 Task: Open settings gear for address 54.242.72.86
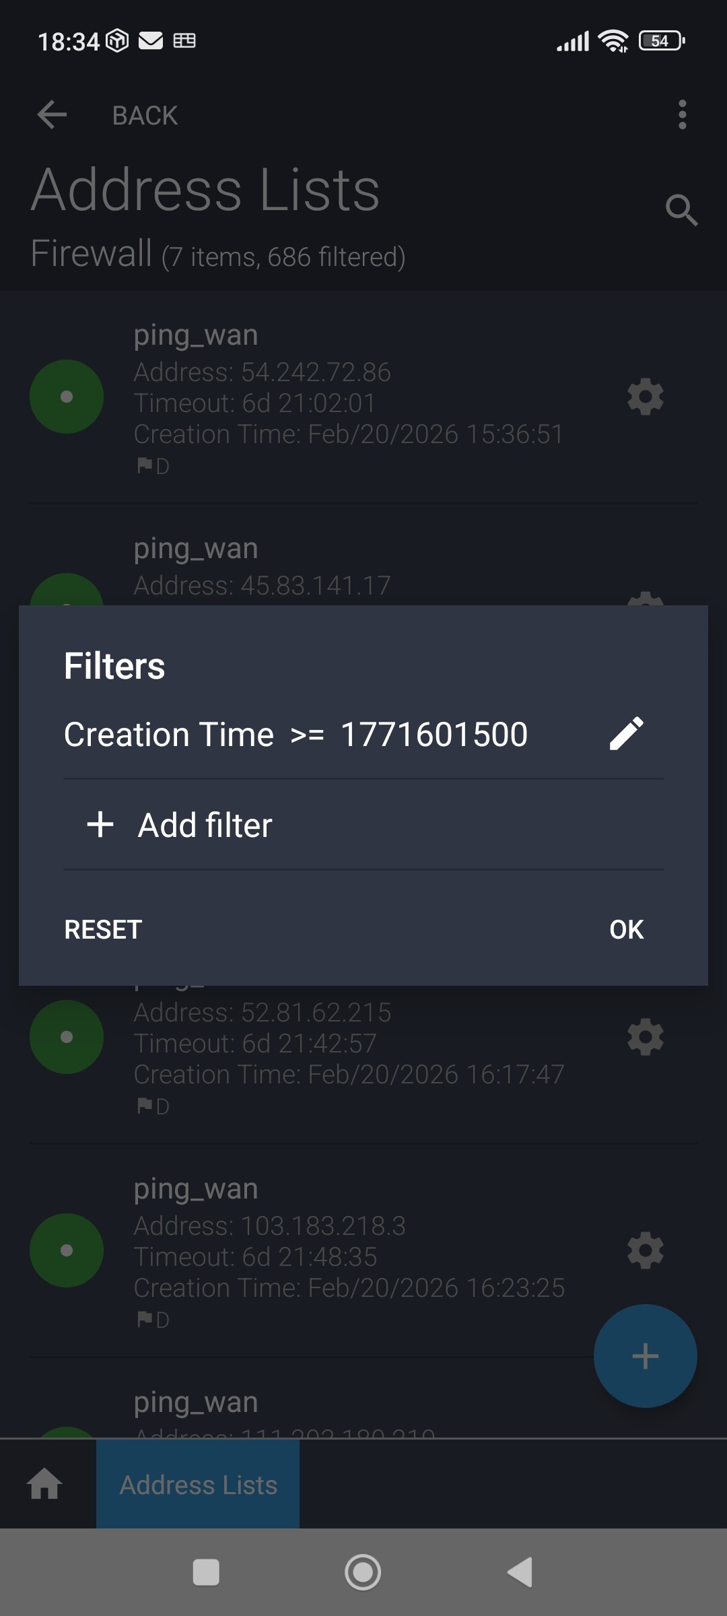pos(645,397)
